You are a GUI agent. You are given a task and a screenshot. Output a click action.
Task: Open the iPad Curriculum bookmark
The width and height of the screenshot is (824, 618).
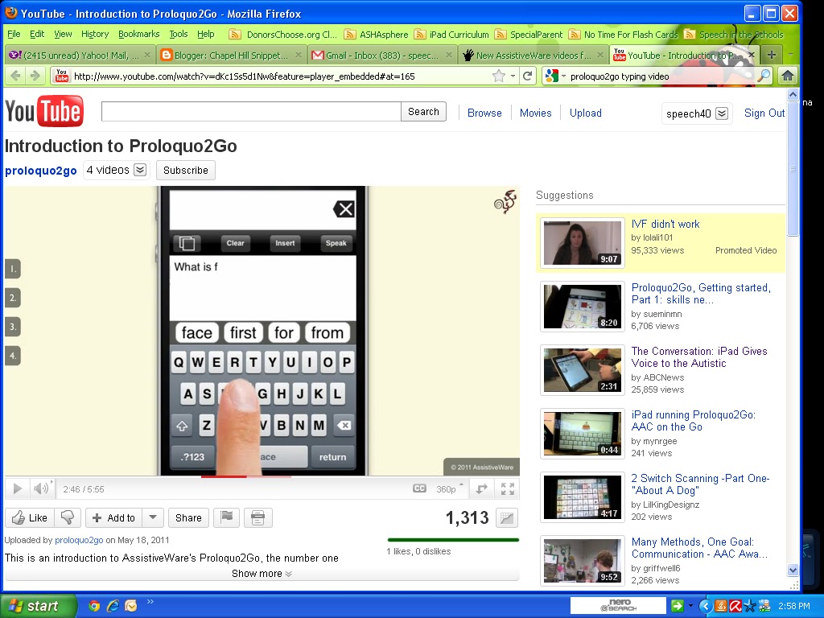click(451, 35)
